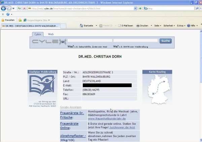Screen dimensions: 202x142
Task: Select the DR.MED. CHRISTIAN DORN browser tab
Action: 30,26
